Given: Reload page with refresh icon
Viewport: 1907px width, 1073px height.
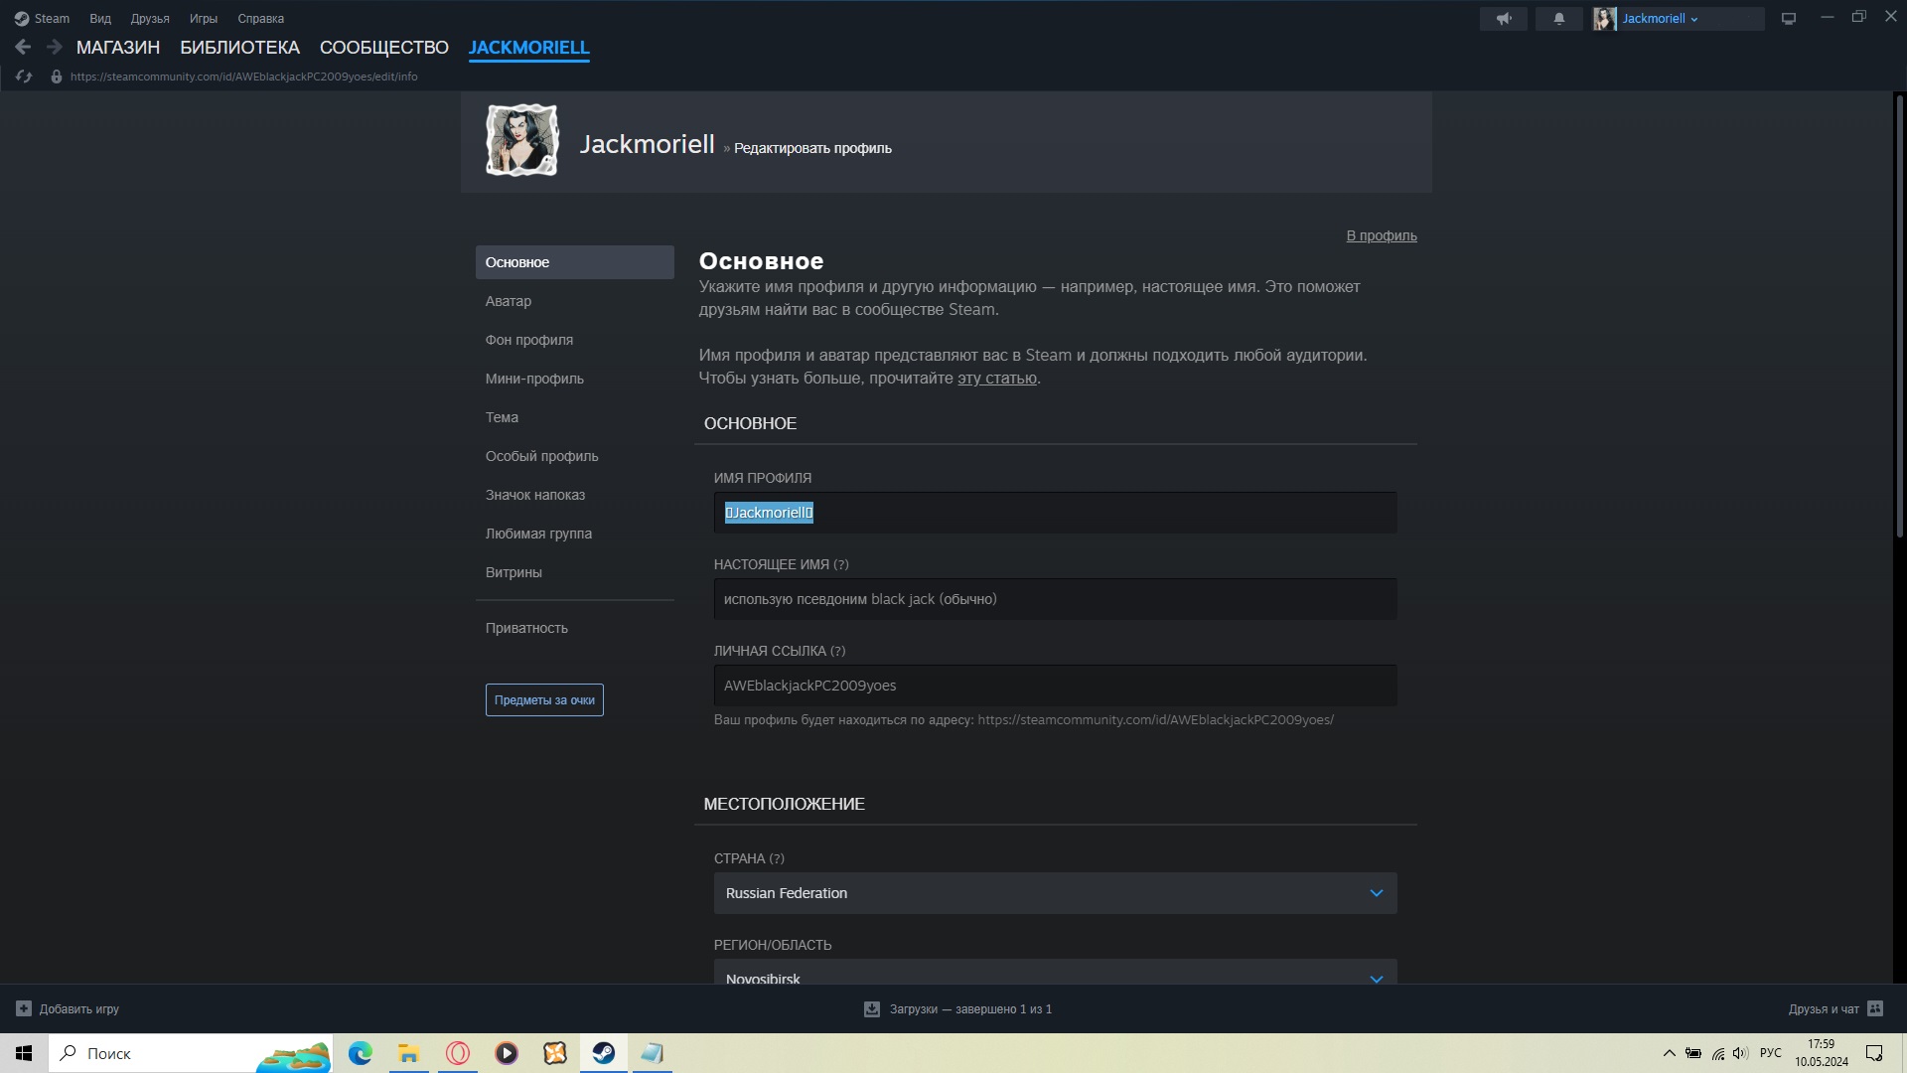Looking at the screenshot, I should tap(24, 77).
